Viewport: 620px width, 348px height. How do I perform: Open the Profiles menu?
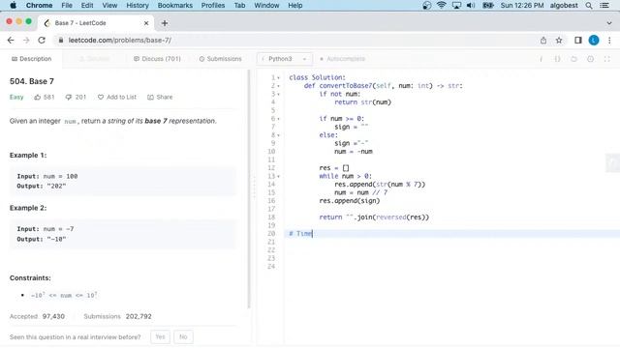click(x=213, y=6)
